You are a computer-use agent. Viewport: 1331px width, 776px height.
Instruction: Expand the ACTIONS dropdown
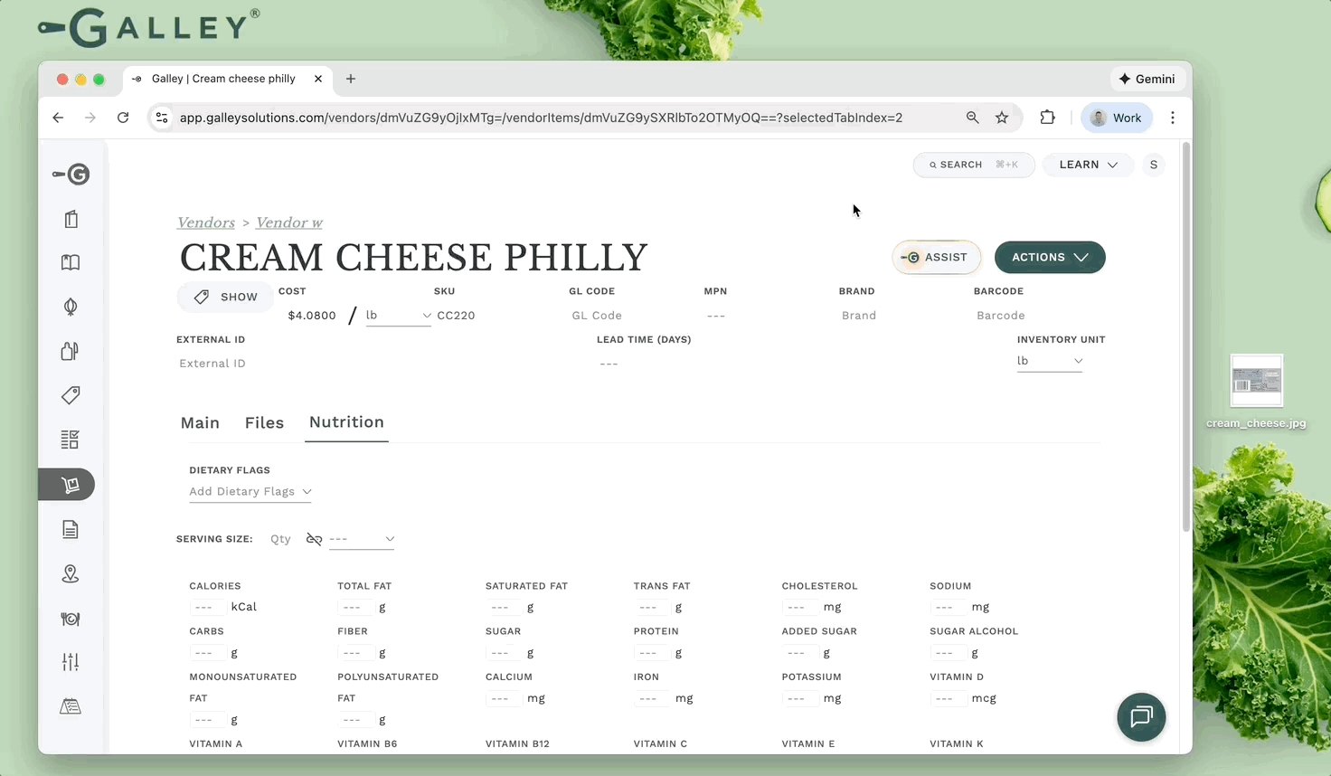tap(1049, 258)
